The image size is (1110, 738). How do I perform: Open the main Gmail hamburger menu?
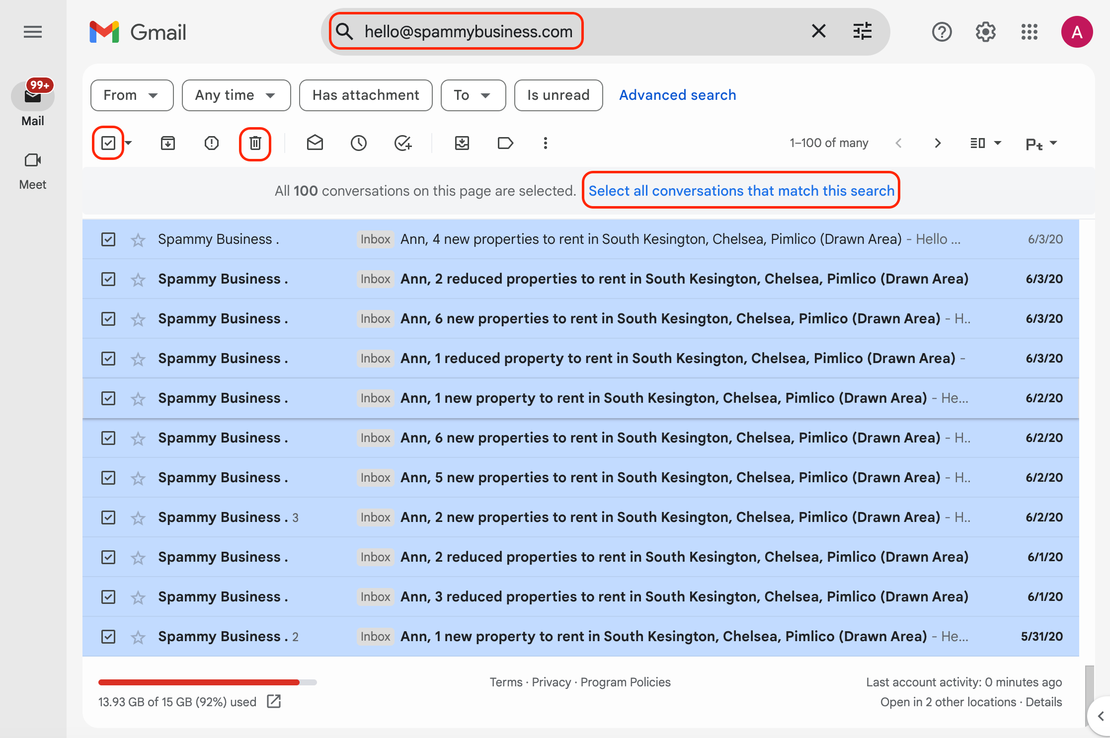pyautogui.click(x=32, y=32)
